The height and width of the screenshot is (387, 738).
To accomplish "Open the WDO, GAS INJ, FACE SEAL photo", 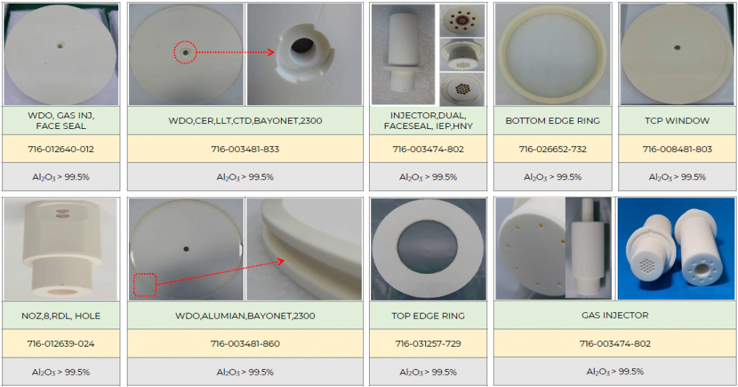I will (61, 54).
